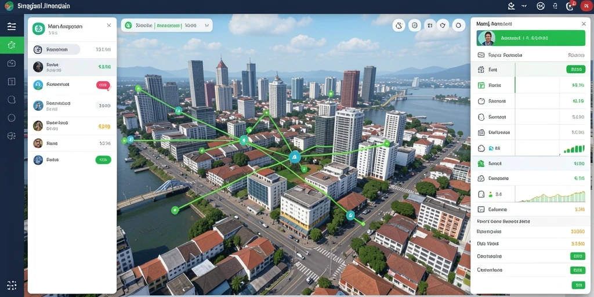Select the pill-shaped first tab in left panel

pyautogui.click(x=56, y=49)
